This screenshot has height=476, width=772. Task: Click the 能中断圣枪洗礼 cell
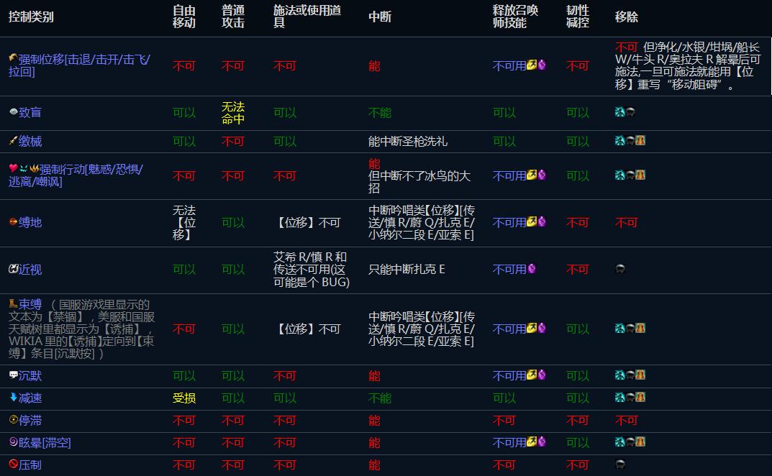tap(408, 142)
